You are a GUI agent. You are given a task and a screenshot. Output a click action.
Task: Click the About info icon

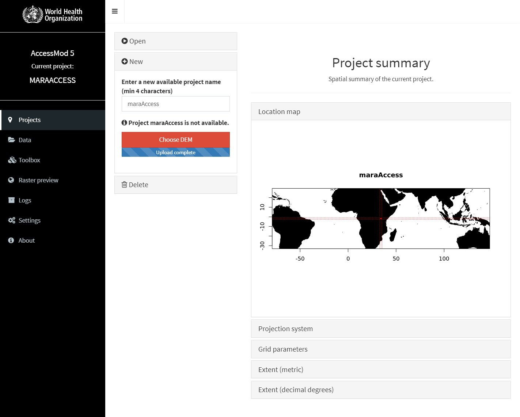click(11, 240)
